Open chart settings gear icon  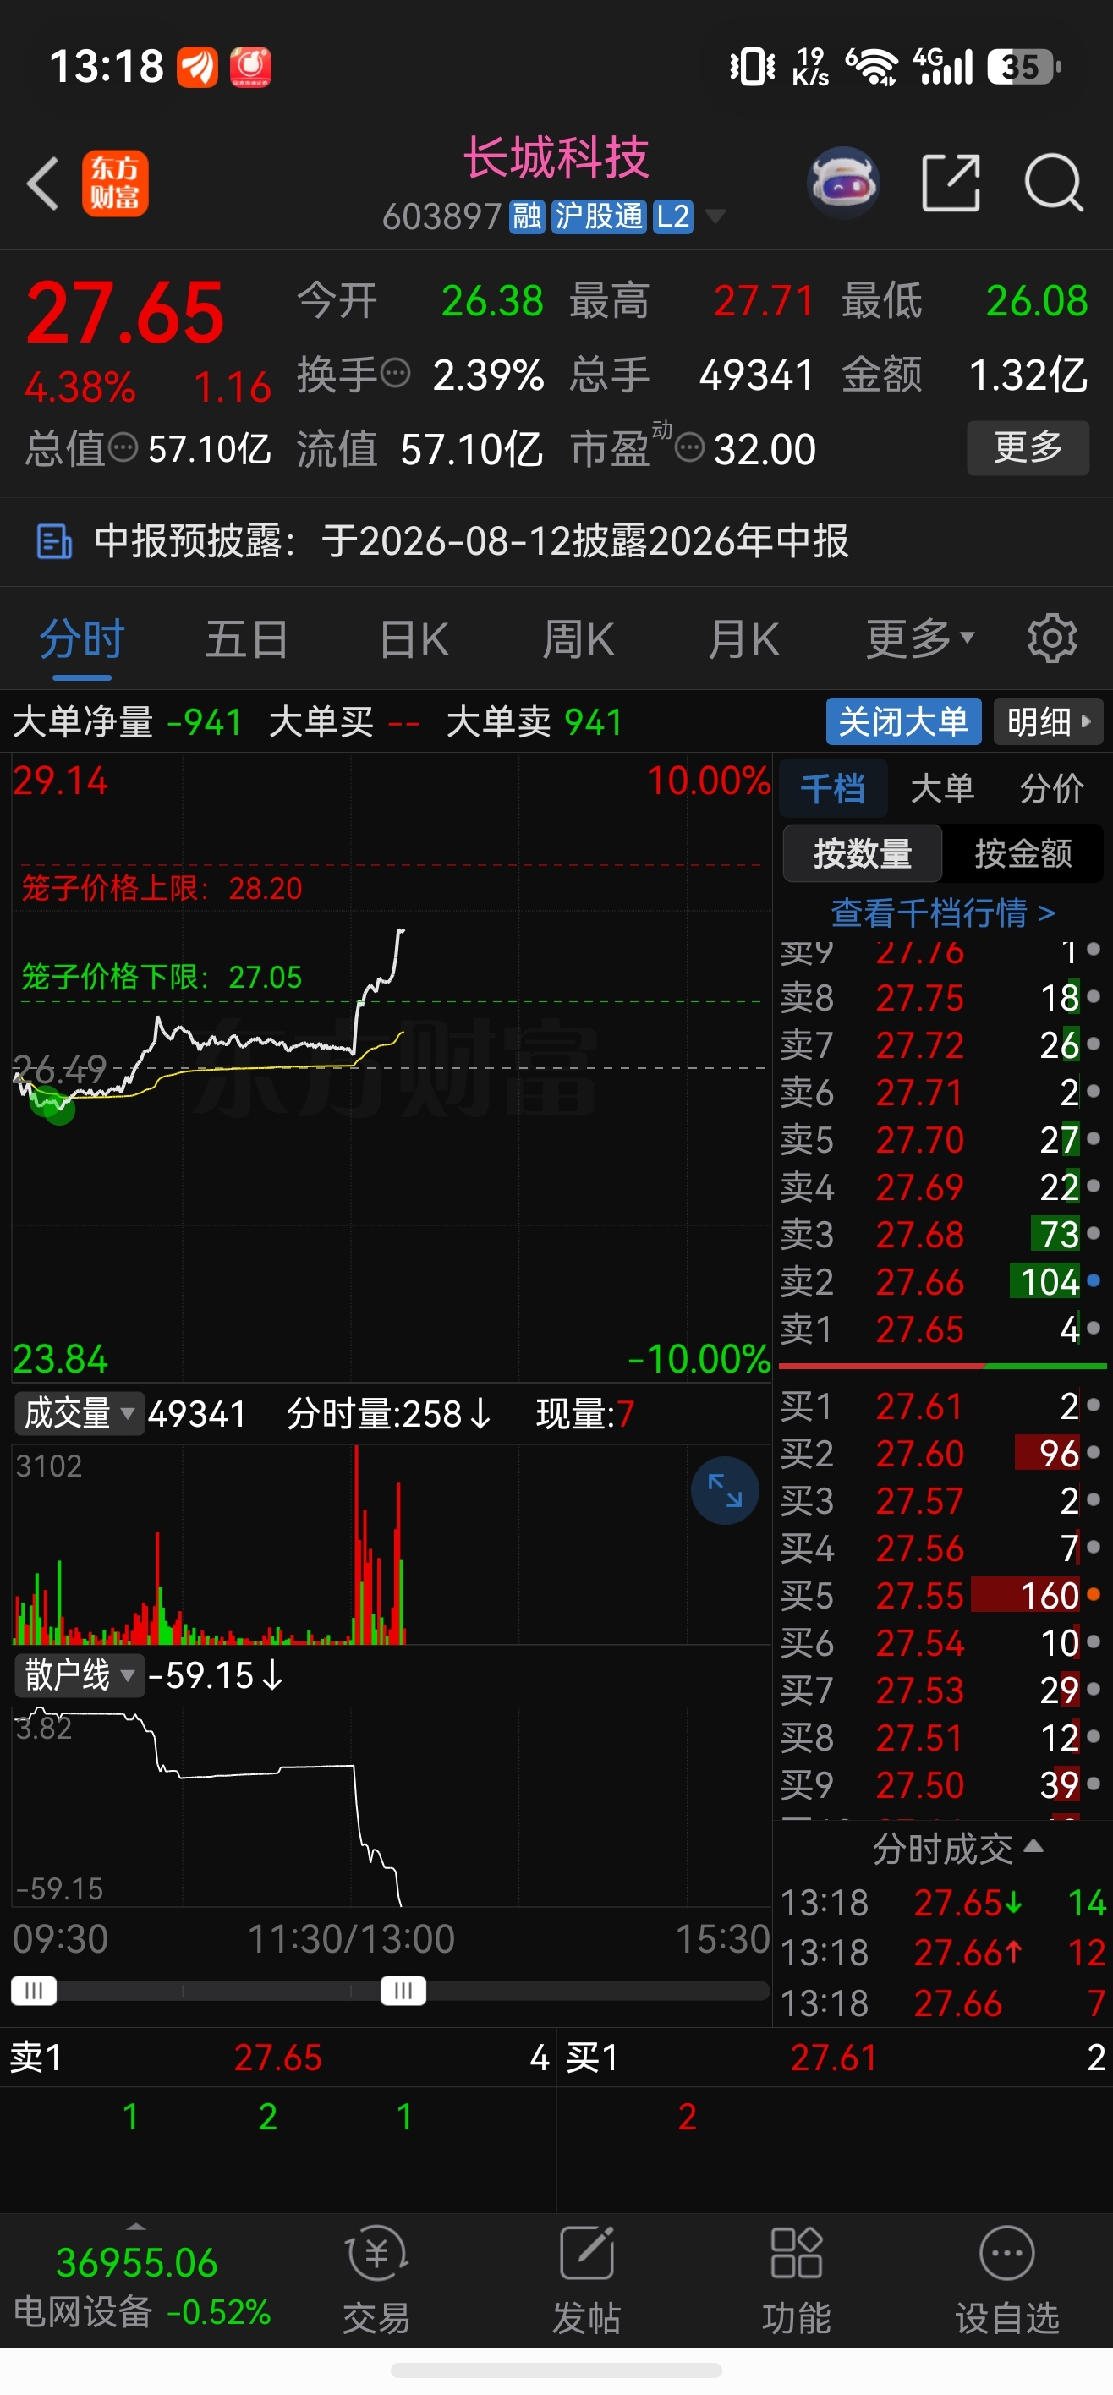click(x=1051, y=638)
